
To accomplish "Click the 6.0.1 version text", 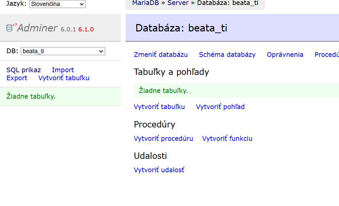I will coord(68,29).
